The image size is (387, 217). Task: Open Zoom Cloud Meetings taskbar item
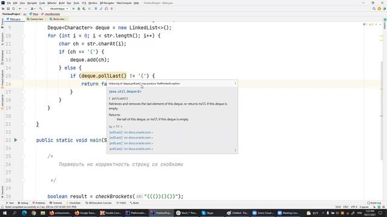[x=263, y=213]
